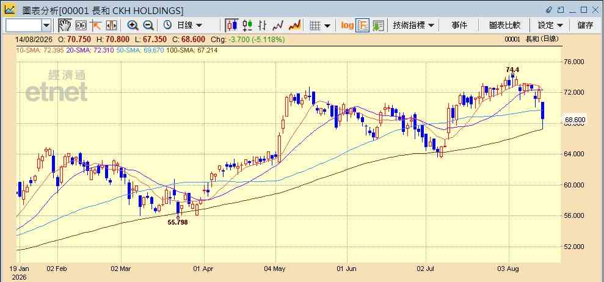Switch to line chart type
This screenshot has width=604, height=282.
[x=278, y=26]
